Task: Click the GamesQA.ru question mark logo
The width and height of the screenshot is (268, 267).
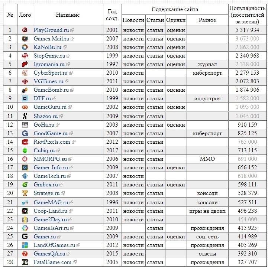Action: [x=25, y=254]
